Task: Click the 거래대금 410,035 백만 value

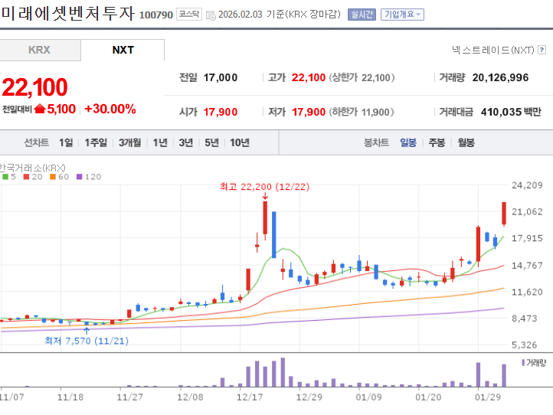Action: 511,112
